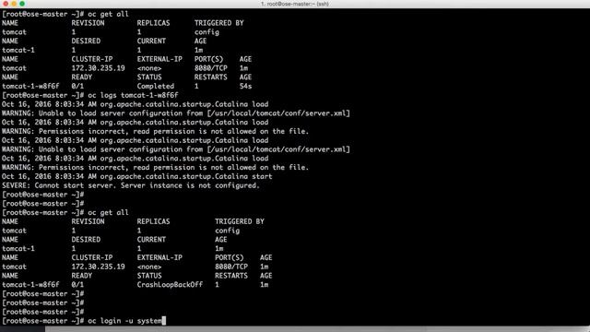590x332 pixels.
Task: Click first 'Permissions incorrect' warning line
Action: tap(155, 131)
